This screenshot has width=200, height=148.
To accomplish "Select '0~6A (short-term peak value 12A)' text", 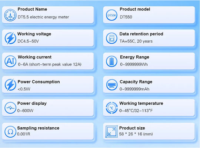I will (x=50, y=64).
